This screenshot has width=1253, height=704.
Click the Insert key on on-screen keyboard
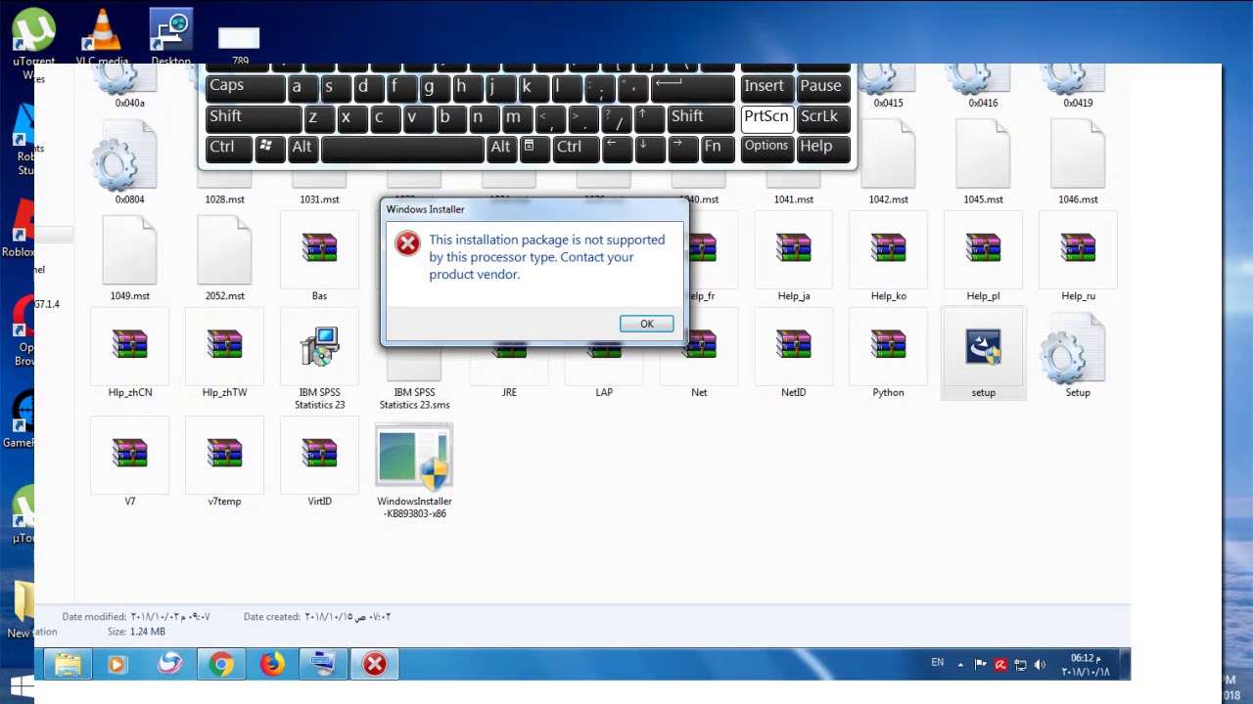pos(766,87)
